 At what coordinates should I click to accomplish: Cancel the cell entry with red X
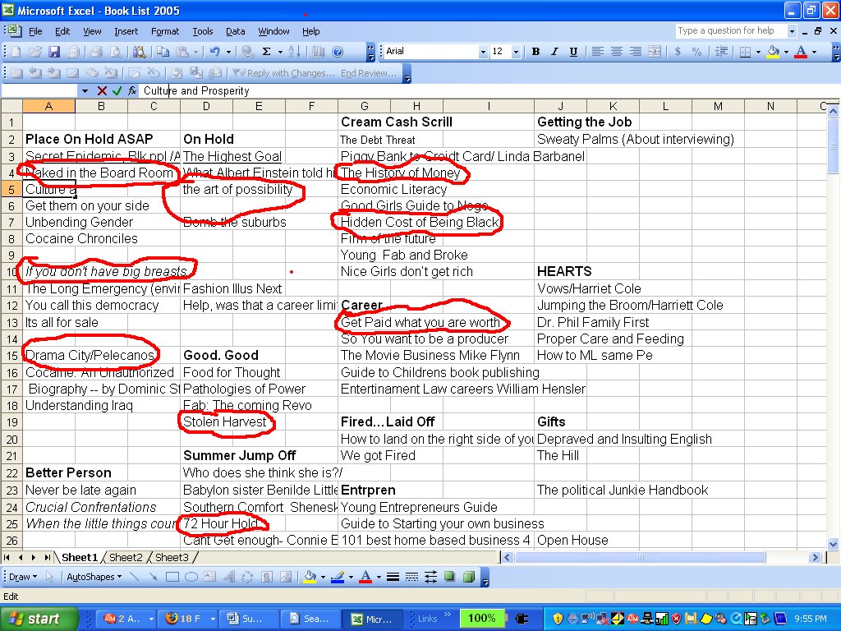[x=102, y=90]
